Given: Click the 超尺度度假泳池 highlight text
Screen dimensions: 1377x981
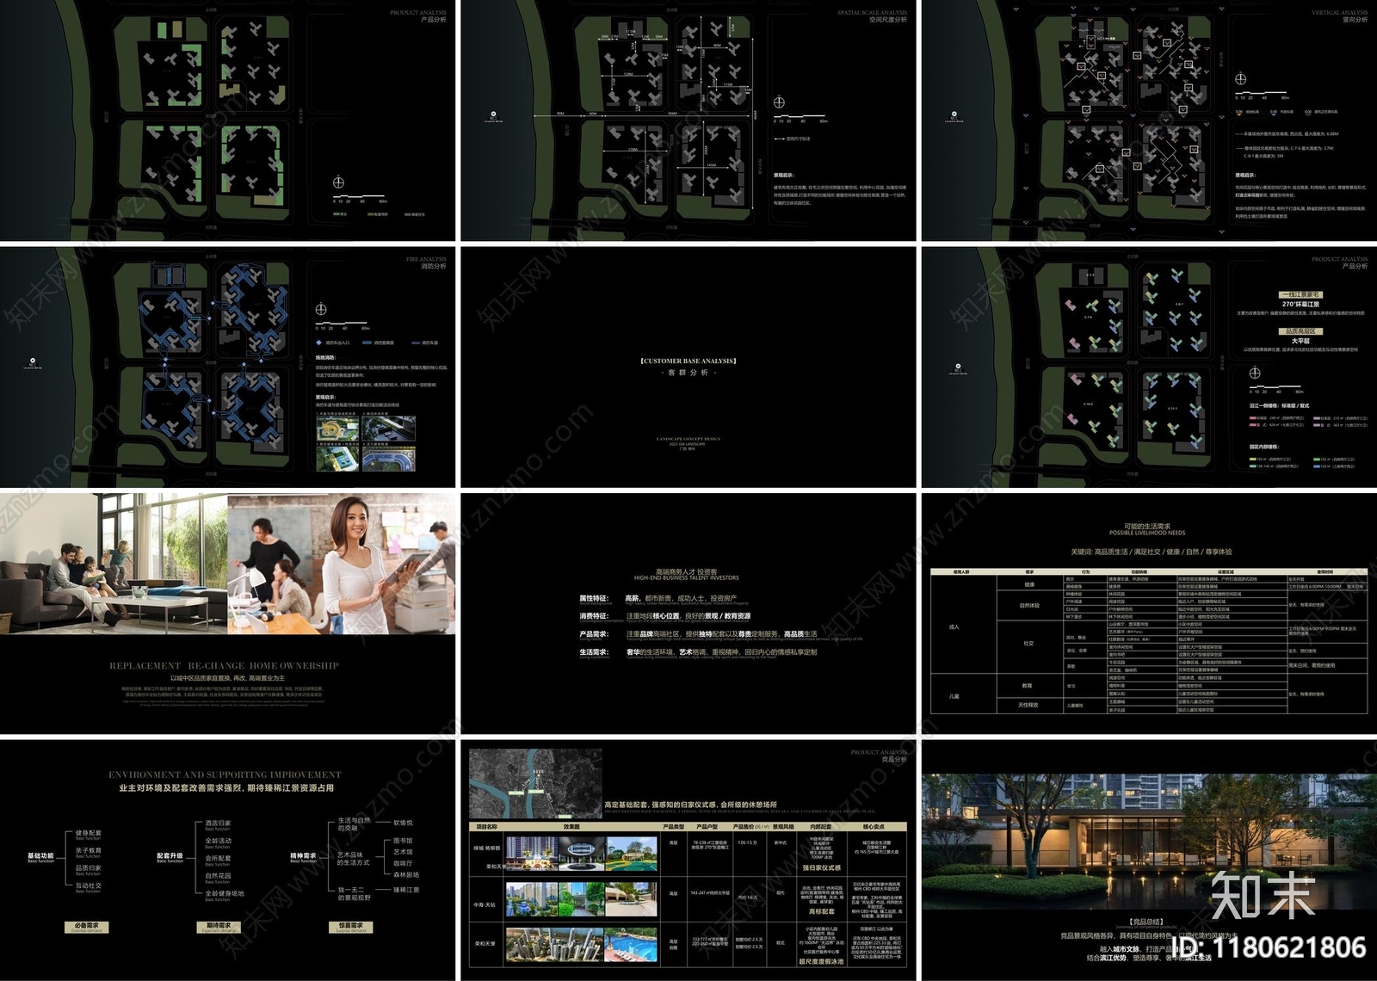Looking at the screenshot, I should (x=821, y=962).
